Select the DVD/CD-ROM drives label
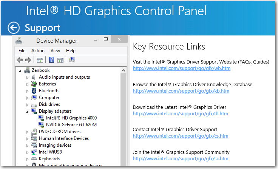Image resolution: width=278 pixels, height=169 pixels. pyautogui.click(x=60, y=132)
